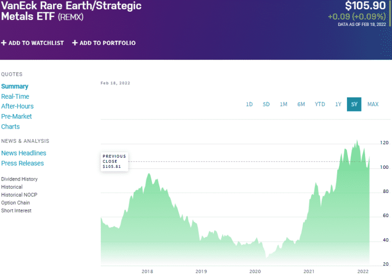
Task: Open Press Releases
Action: tap(23, 163)
